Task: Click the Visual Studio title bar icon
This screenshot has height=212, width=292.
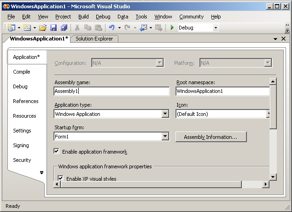Action: (x=6, y=6)
